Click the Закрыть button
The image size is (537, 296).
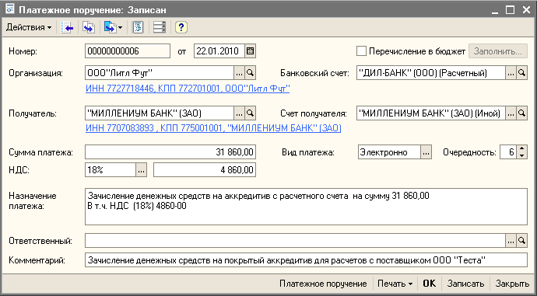pos(512,284)
